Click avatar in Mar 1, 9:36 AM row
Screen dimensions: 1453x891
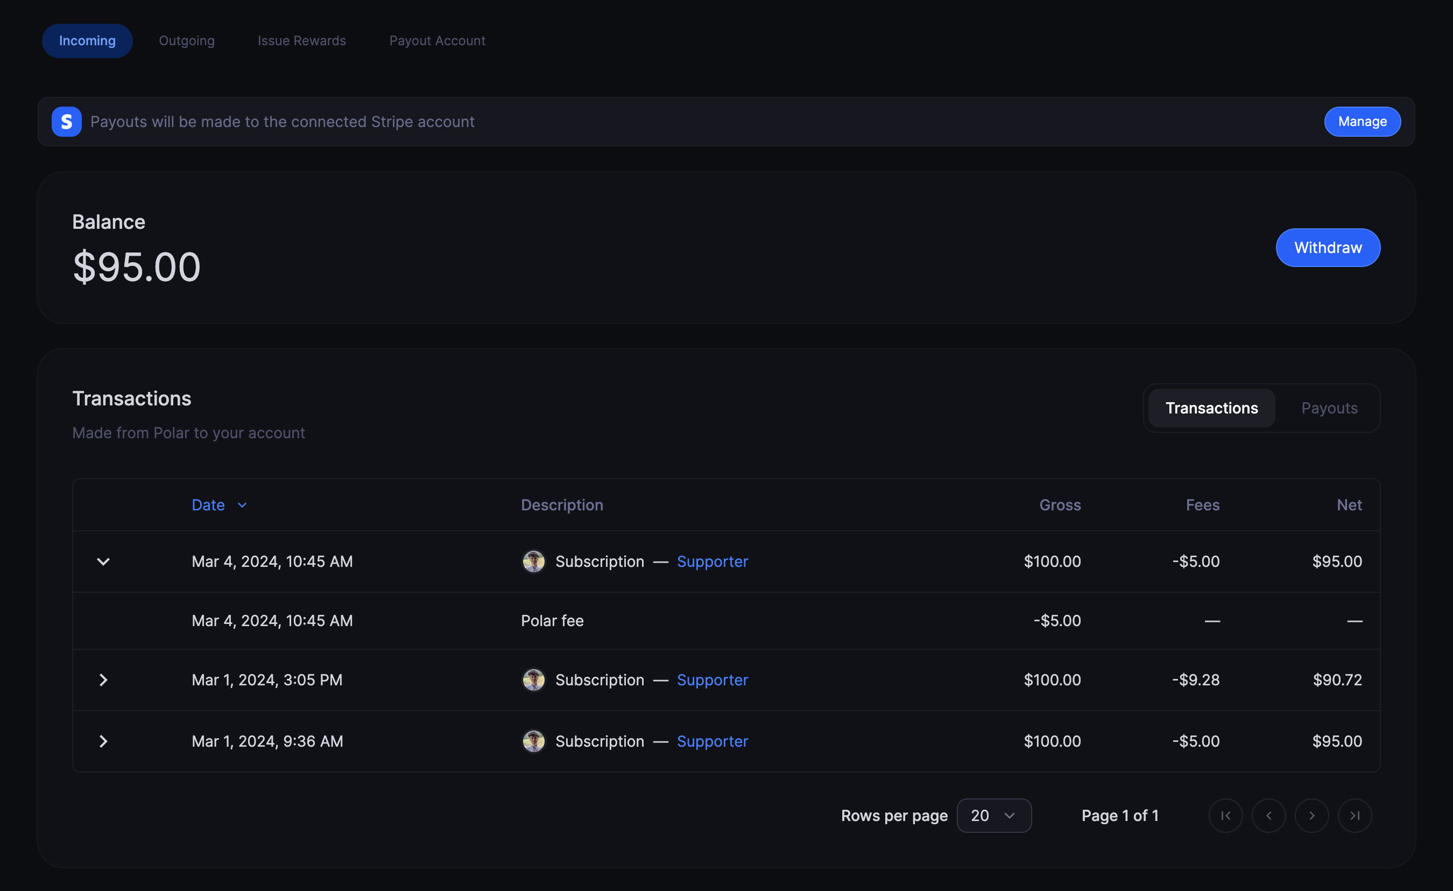pos(534,741)
